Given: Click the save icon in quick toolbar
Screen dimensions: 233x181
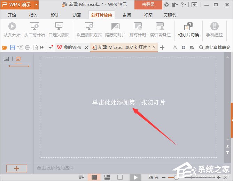Looking at the screenshot, I should click(x=13, y=48).
